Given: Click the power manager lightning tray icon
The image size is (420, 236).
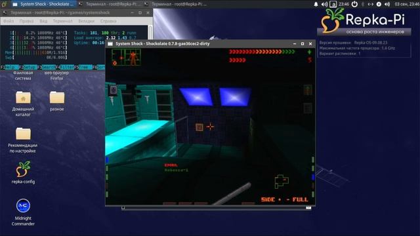Looking at the screenshot, I should point(379,4).
